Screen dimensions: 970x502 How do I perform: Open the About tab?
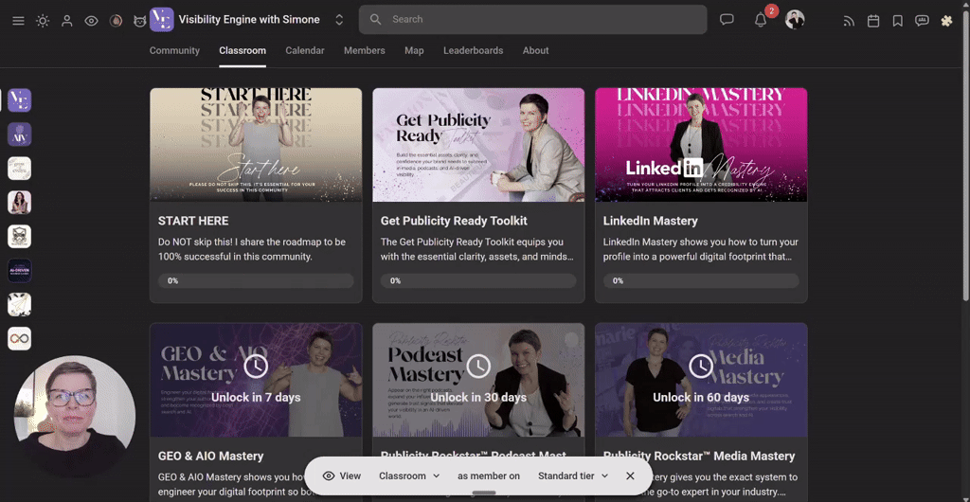pyautogui.click(x=536, y=51)
